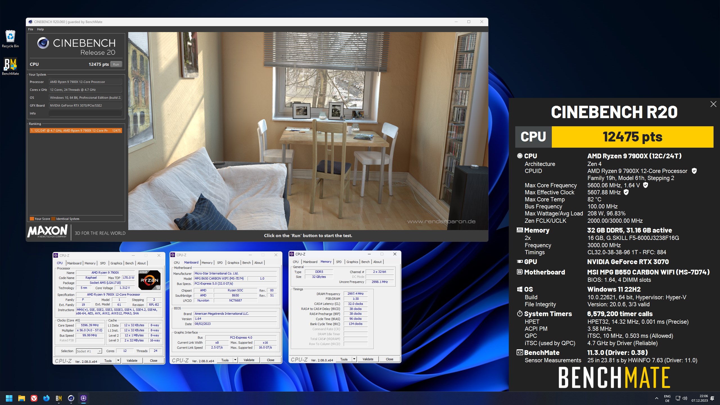
Task: Open Mainboard tab in left CPU-Z window
Action: point(74,263)
